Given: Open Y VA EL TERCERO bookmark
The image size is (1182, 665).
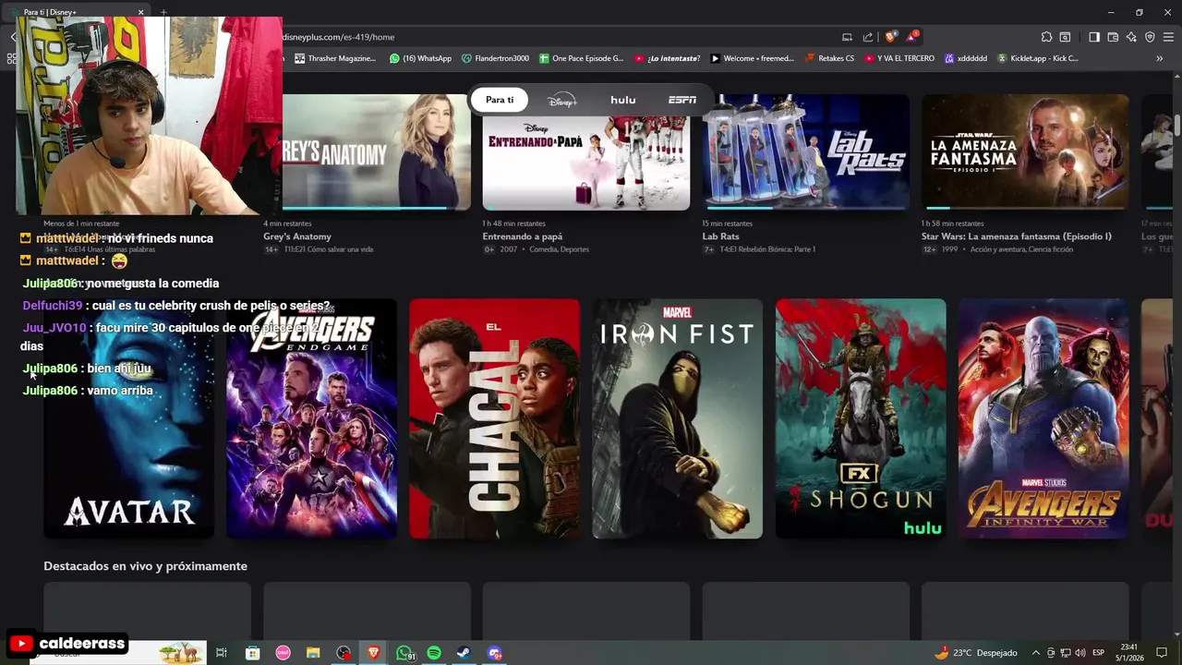Looking at the screenshot, I should point(899,58).
